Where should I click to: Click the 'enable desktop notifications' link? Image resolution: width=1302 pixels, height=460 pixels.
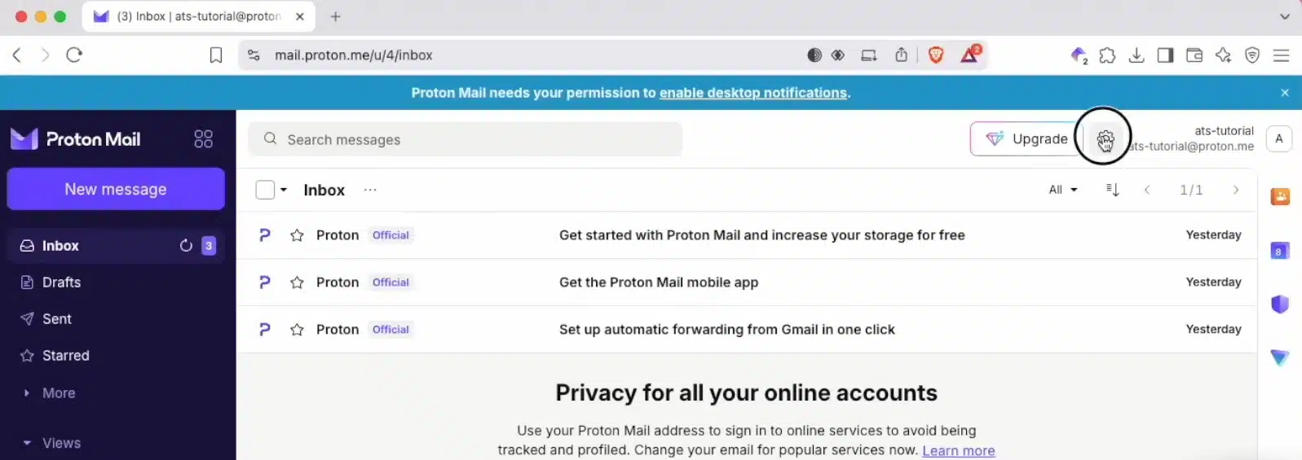pos(753,93)
